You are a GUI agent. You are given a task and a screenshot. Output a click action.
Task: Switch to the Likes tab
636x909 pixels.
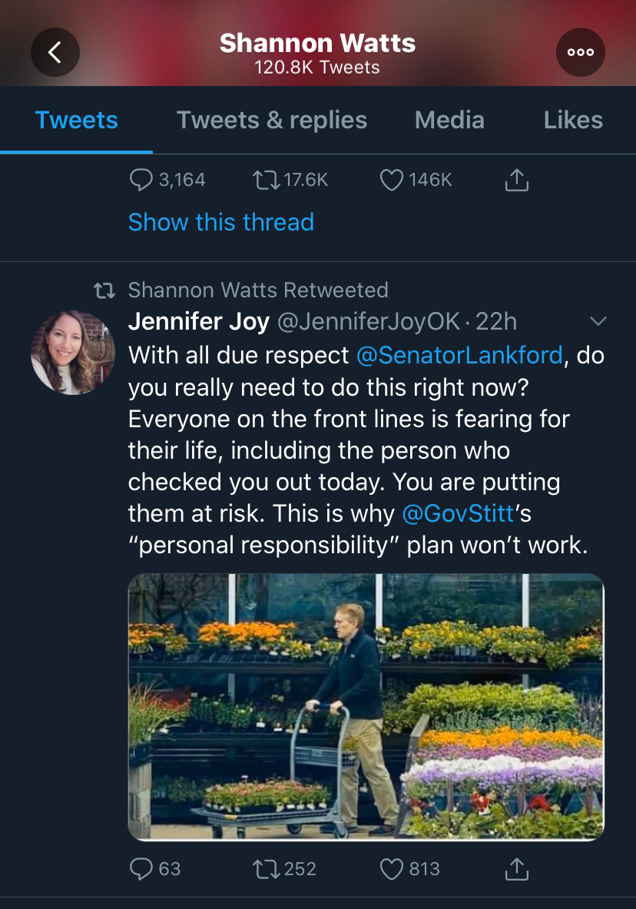pos(573,120)
